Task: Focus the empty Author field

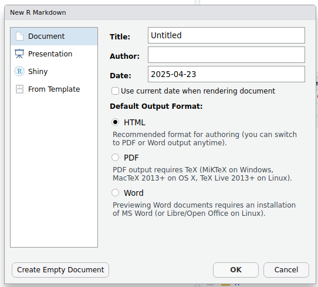Action: (226, 55)
